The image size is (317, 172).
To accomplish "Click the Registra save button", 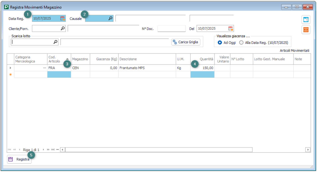I will pyautogui.click(x=19, y=159).
